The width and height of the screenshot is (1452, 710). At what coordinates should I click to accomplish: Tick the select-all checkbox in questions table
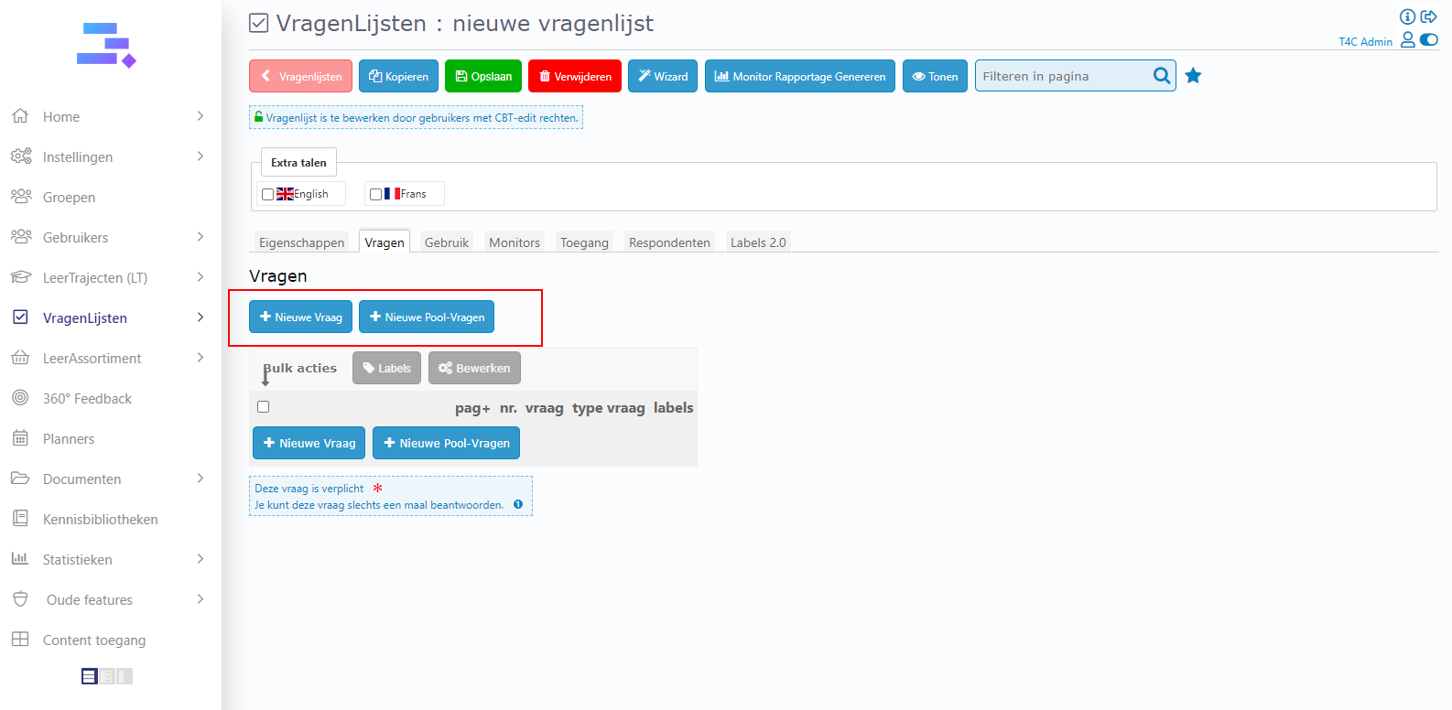(264, 407)
